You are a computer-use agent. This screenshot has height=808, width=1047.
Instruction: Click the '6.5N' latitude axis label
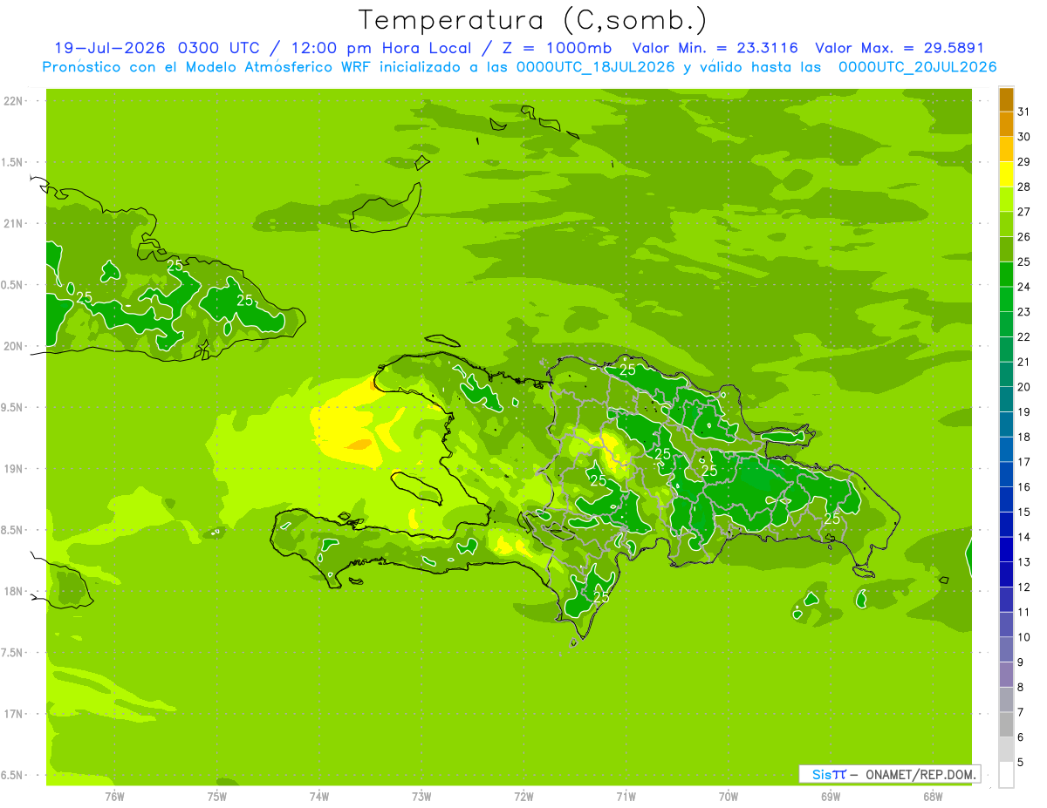13,776
